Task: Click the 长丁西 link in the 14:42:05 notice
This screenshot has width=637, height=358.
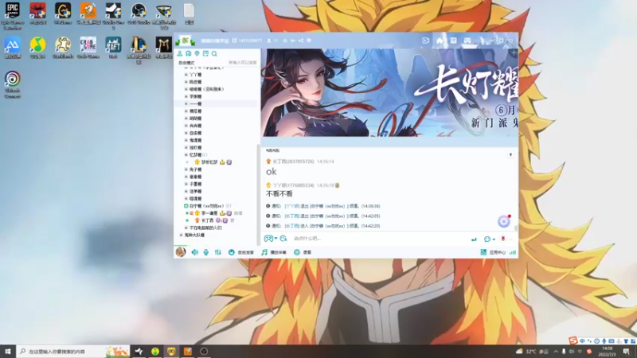Action: pos(292,216)
